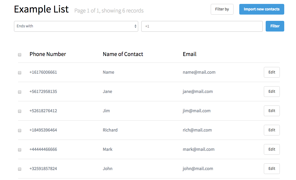Viewport: 296px width, 180px height.
Task: Open the Ends with filter dropdown
Action: click(x=76, y=26)
